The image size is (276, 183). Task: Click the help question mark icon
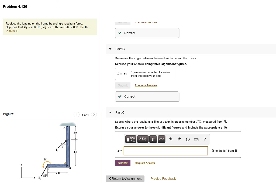coord(205,139)
